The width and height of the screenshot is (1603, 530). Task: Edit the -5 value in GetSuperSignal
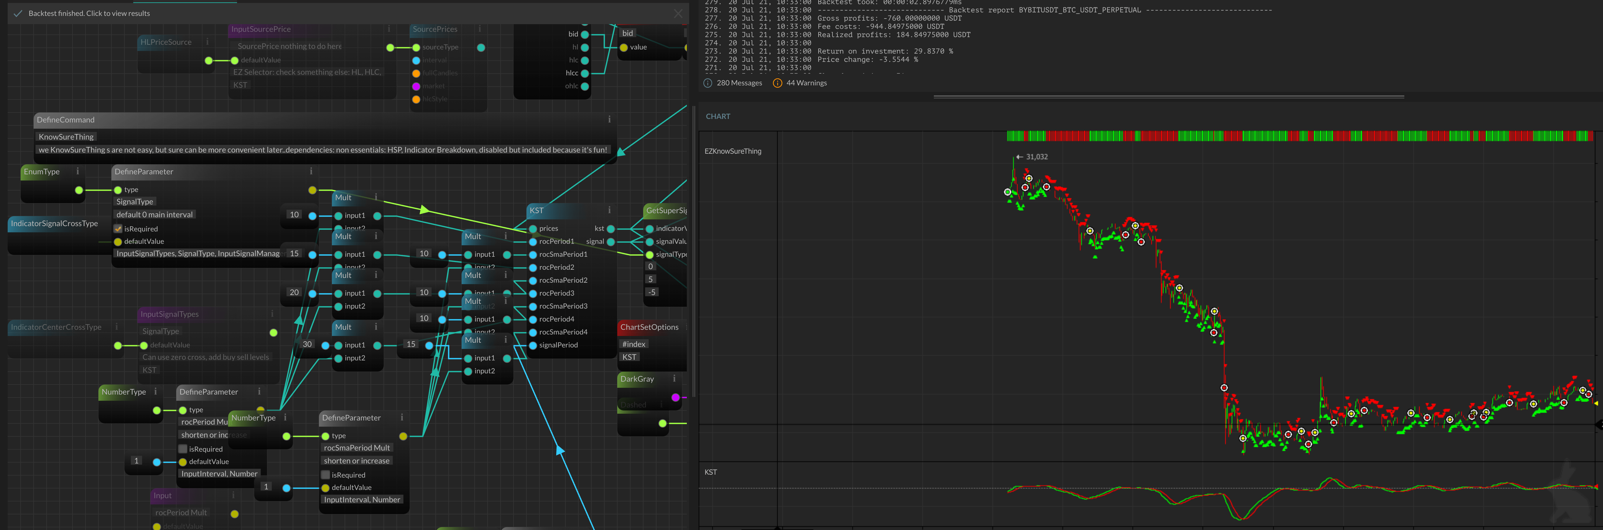651,292
